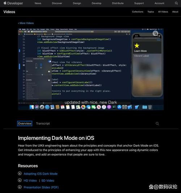Viewport: 181px width, 193px height.
Task: Open the Design menu item
Action: [77, 3]
